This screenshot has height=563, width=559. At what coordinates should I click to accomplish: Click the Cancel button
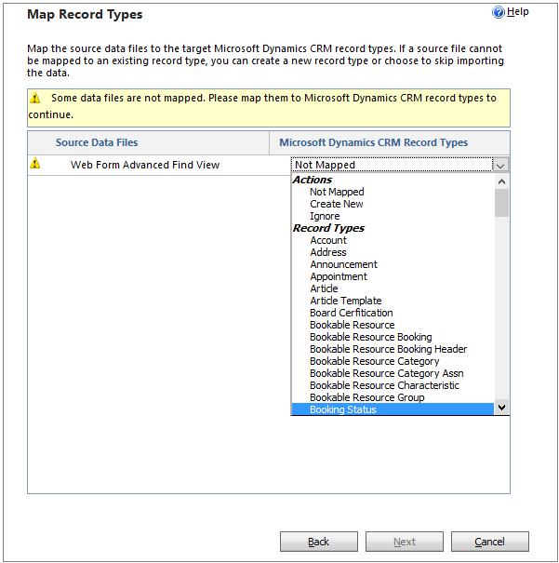[x=490, y=542]
